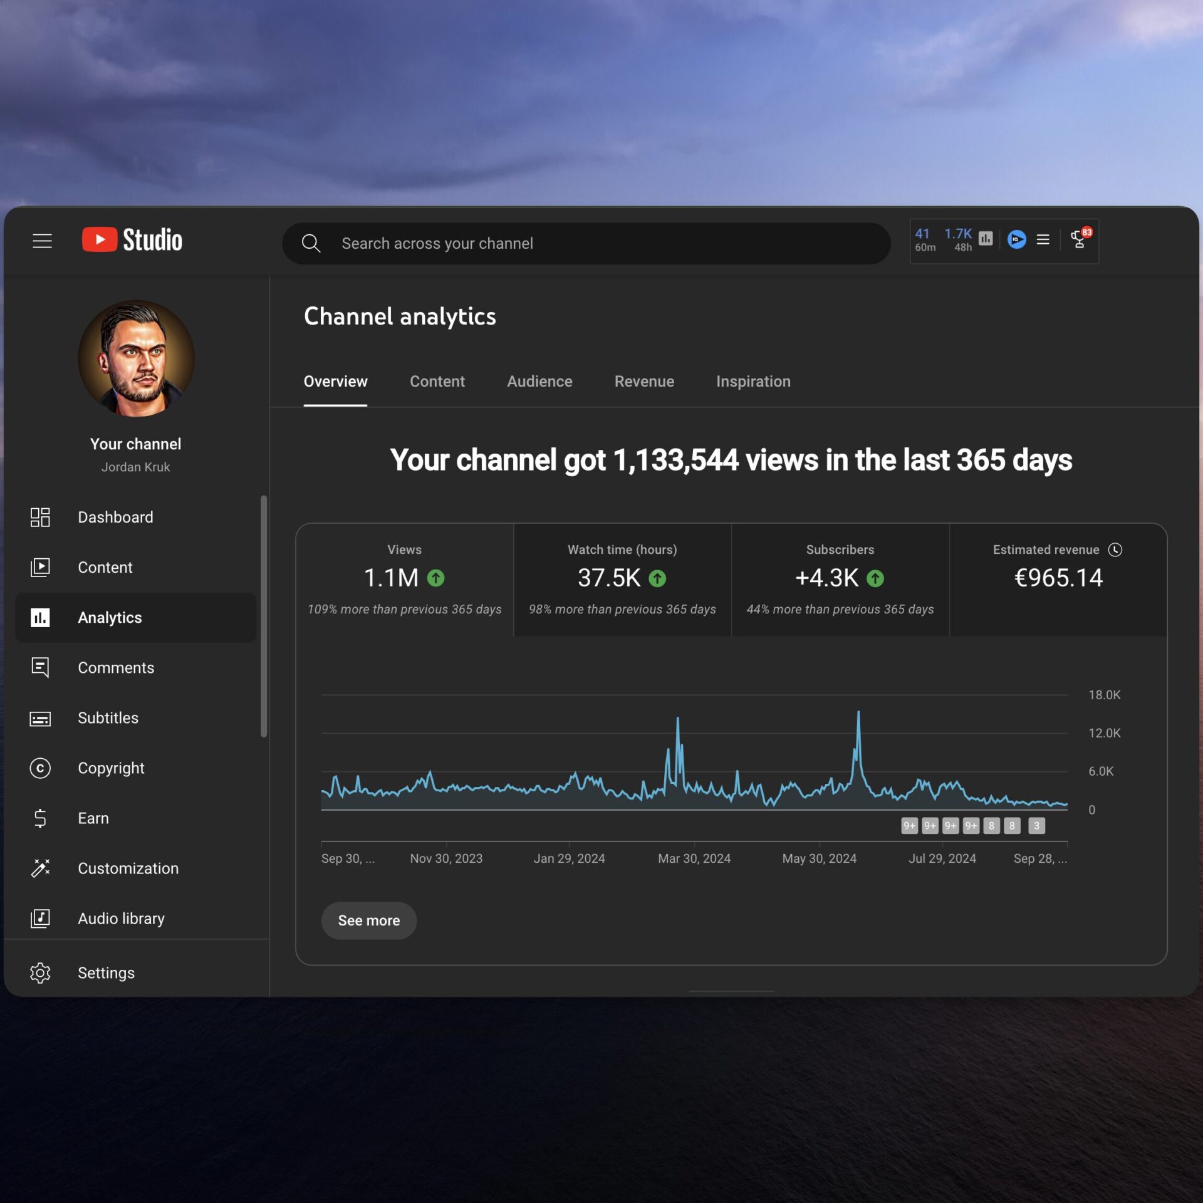Select the Watch time (hours) metric card
Screen dimensions: 1203x1203
[622, 580]
